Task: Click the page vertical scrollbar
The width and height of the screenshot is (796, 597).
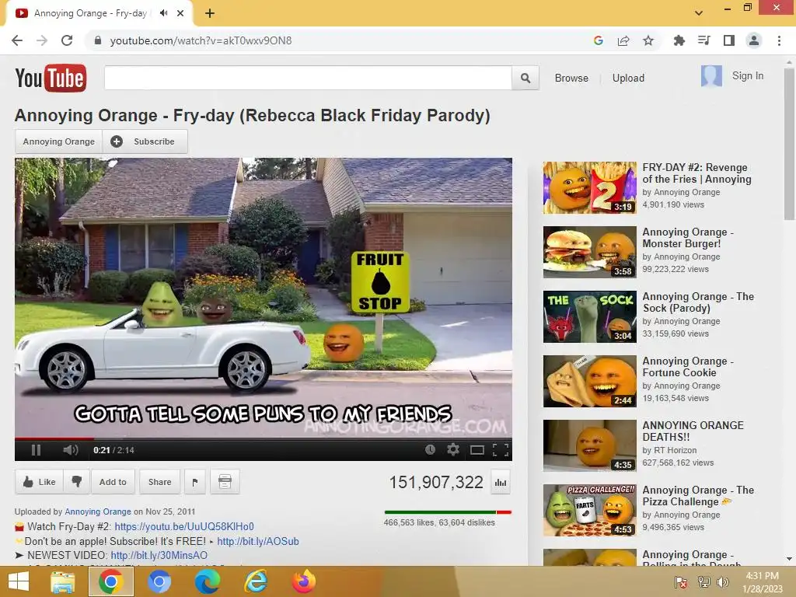Action: click(789, 145)
